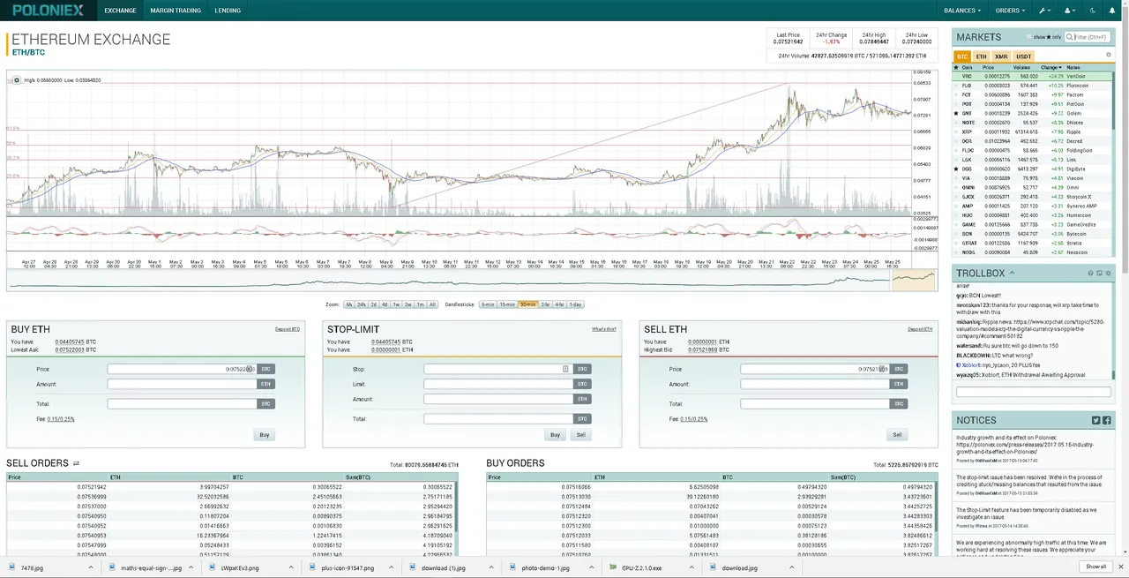
Task: Select 30-min candlestick interval
Action: [x=528, y=304]
